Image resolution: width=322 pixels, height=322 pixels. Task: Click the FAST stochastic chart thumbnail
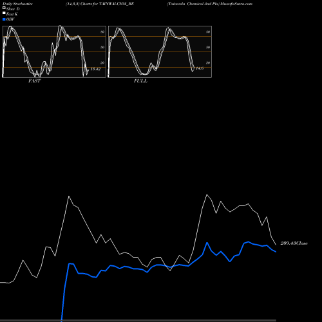tap(54, 52)
